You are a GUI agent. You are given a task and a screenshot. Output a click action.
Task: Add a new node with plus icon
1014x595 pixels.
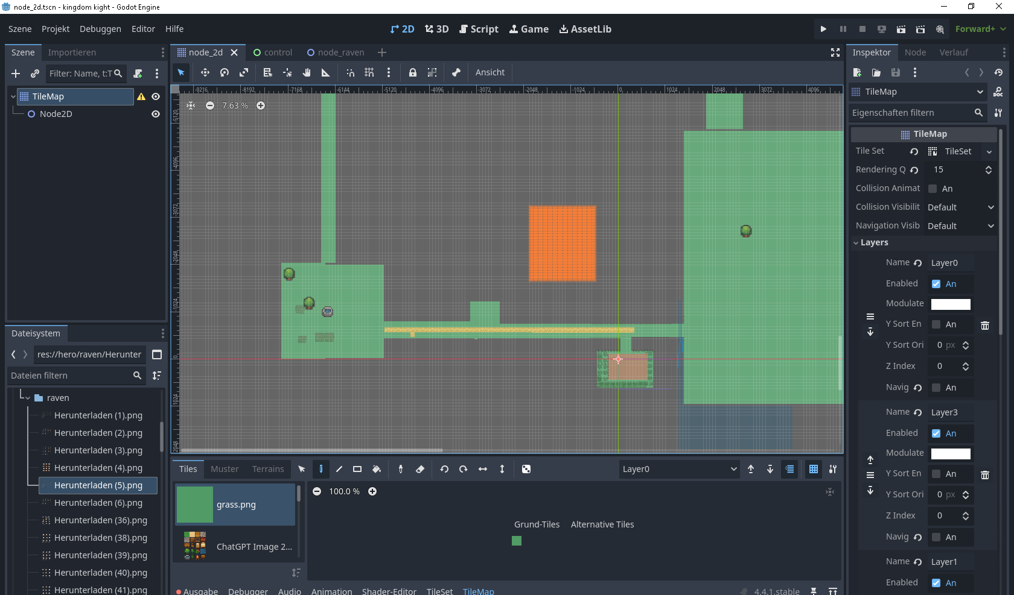16,74
